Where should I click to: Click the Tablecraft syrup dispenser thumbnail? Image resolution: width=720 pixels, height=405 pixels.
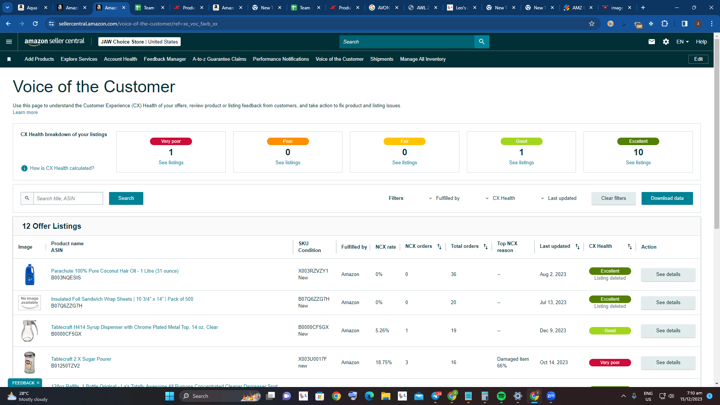point(30,331)
